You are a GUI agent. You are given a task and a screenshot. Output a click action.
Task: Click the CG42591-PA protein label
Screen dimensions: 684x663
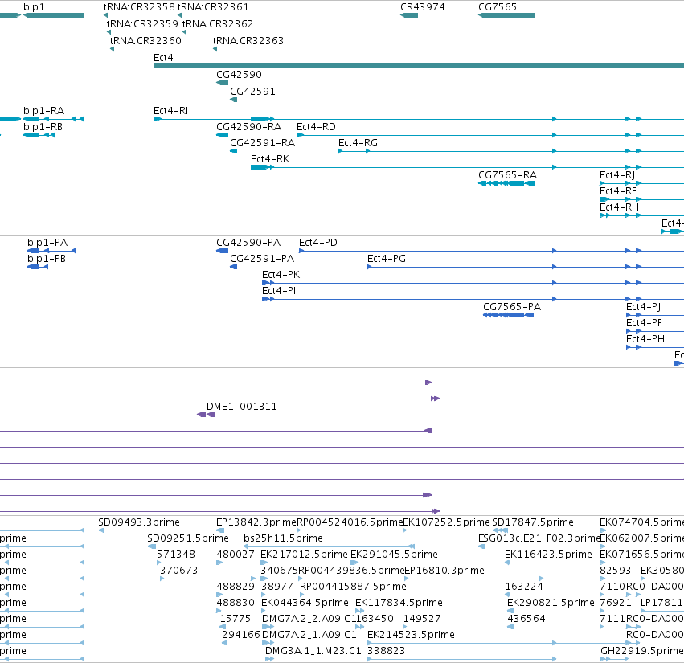pos(262,259)
